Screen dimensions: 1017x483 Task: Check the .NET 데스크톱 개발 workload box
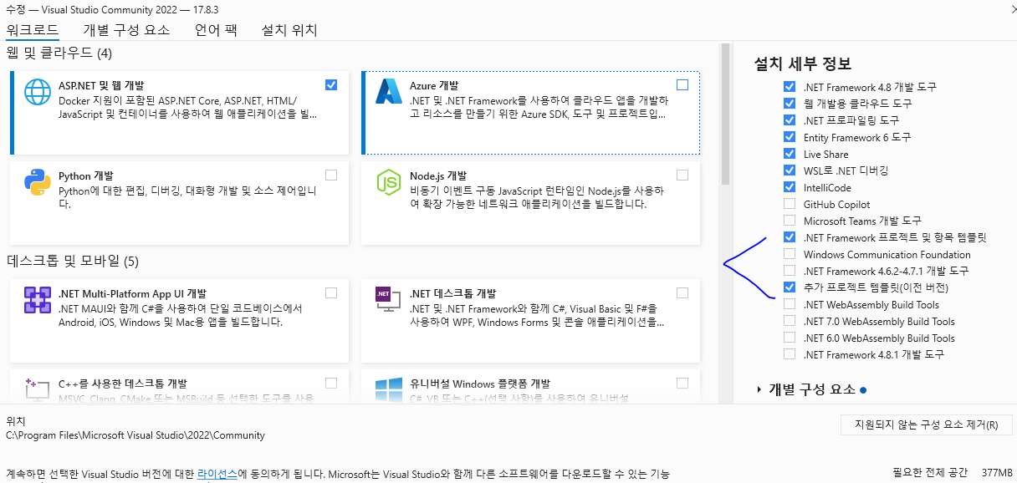(682, 292)
